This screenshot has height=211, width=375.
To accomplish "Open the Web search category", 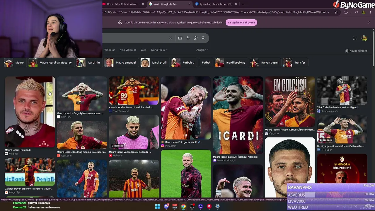I will [x=144, y=50].
